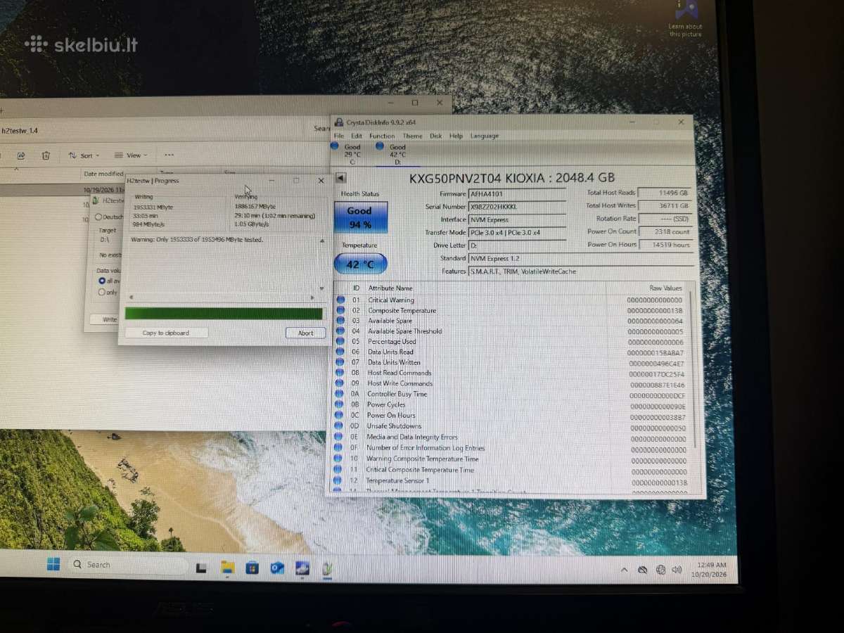This screenshot has height=633, width=844.
Task: Open Outlook from the taskbar
Action: click(277, 567)
